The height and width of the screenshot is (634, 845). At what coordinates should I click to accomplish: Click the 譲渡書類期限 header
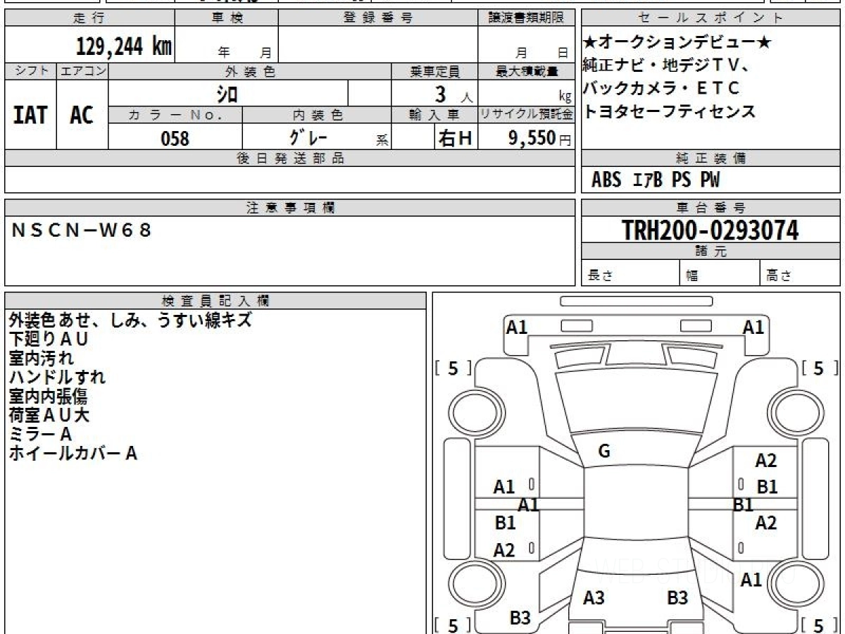coord(526,18)
